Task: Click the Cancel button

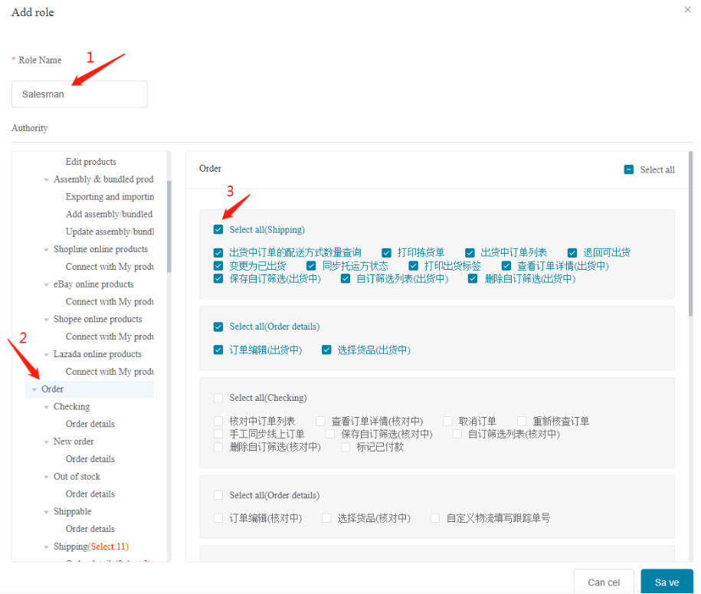Action: point(604,582)
